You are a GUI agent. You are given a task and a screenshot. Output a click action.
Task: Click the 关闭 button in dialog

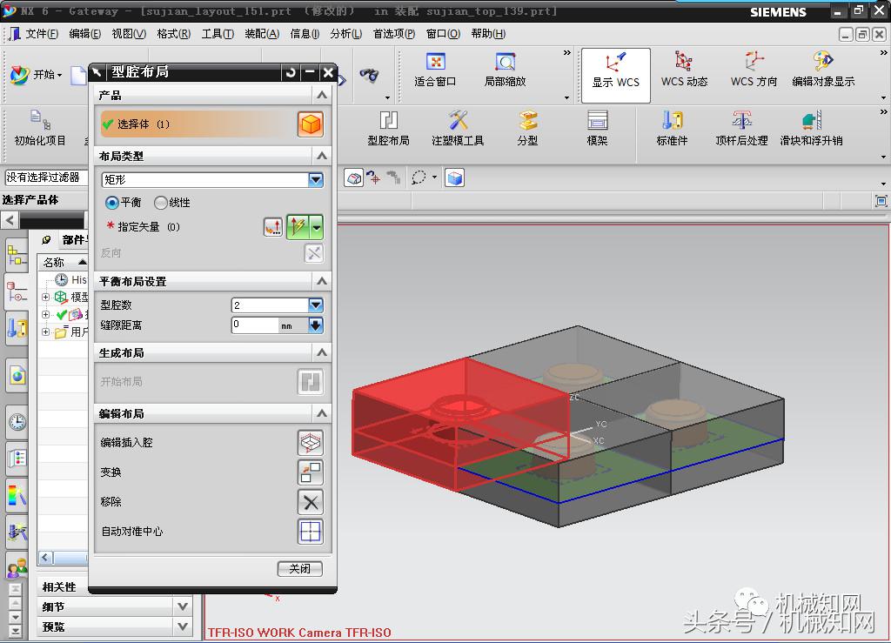tap(299, 569)
